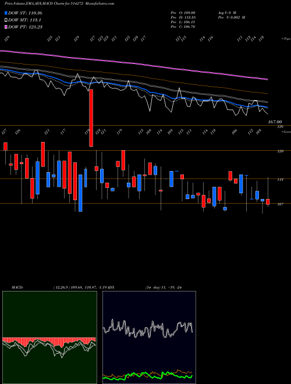
Task: Click the 107 price axis label
Action: point(281,204)
